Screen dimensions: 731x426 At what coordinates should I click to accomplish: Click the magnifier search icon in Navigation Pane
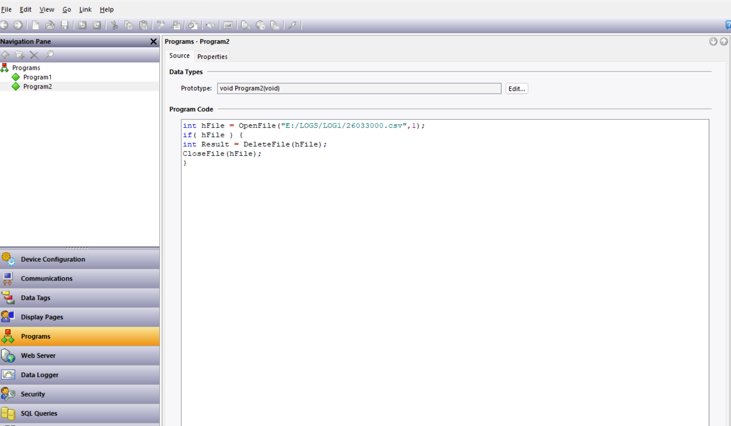pos(49,55)
